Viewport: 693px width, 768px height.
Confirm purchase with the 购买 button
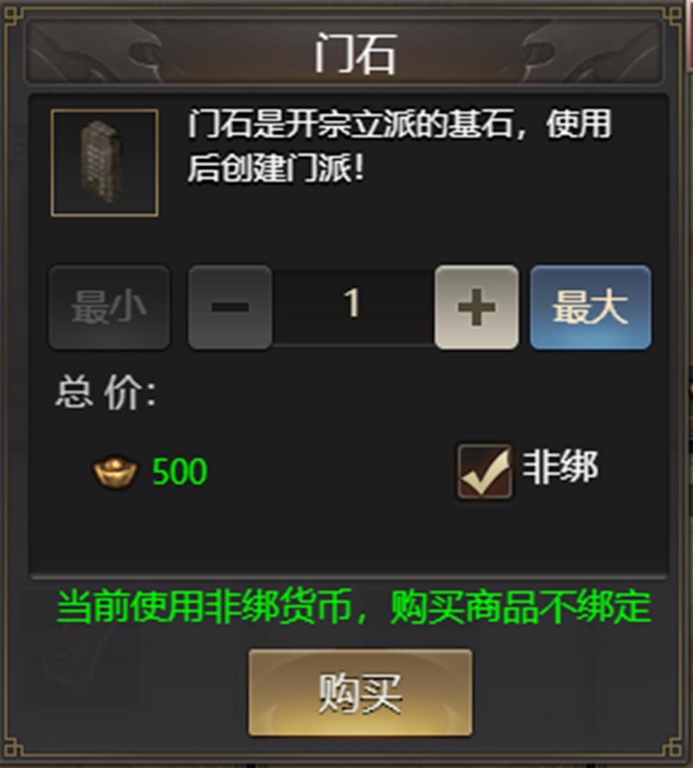tap(360, 693)
